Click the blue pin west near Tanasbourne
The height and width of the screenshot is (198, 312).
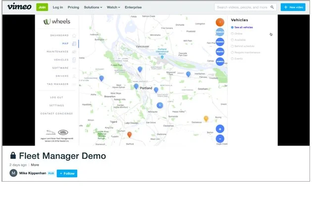pyautogui.click(x=102, y=78)
